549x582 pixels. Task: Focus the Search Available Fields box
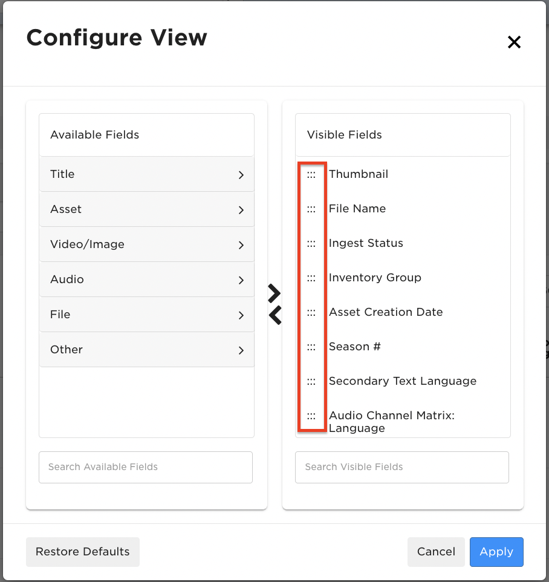point(146,467)
